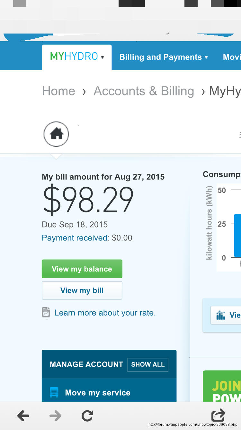Click the moving truck icon
The height and width of the screenshot is (430, 241).
pyautogui.click(x=54, y=393)
